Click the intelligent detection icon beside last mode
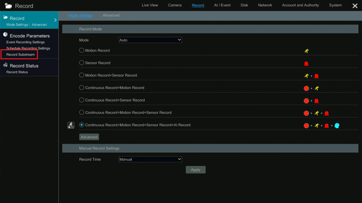Viewport: 362px width, 203px height. click(71, 125)
